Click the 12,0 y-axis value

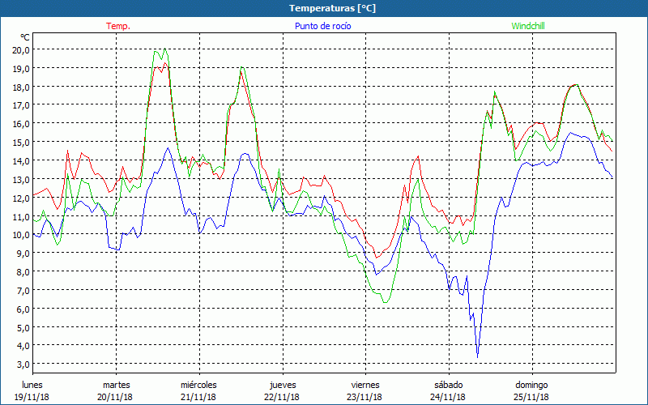22,198
